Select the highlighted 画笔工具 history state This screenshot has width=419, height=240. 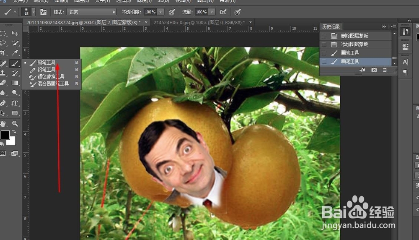coord(356,62)
